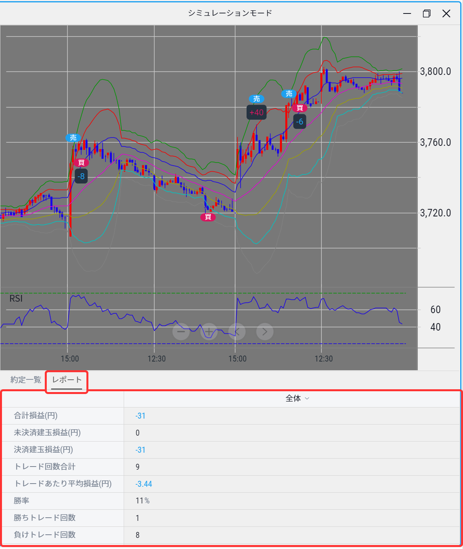Select the 勝ちトレード回数 row label
The height and width of the screenshot is (549, 463).
(45, 518)
